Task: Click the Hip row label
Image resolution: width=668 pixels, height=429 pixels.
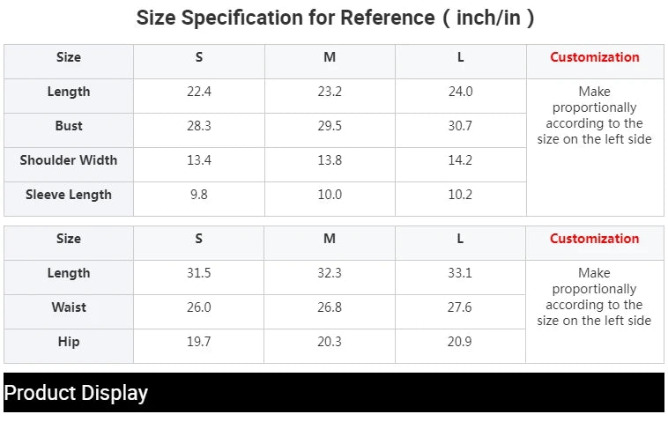Action: (x=69, y=342)
